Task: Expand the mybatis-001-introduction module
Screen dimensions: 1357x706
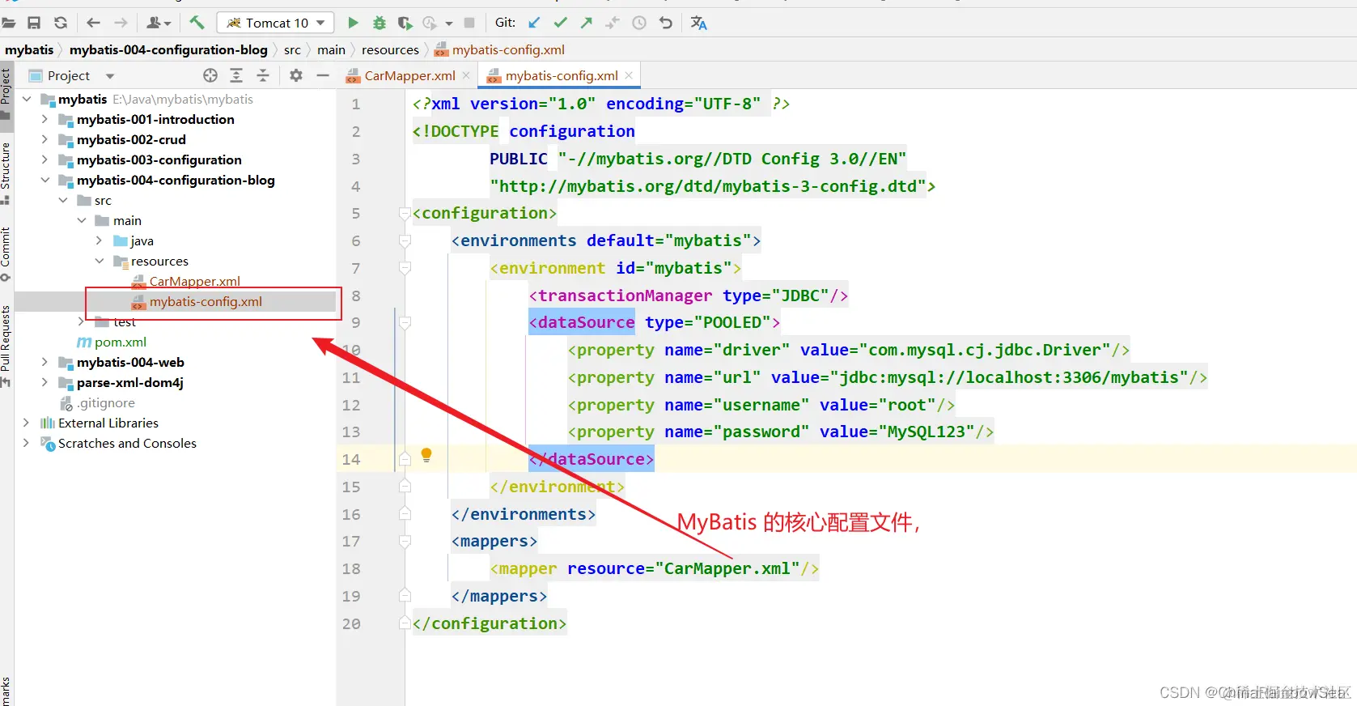Action: point(45,119)
